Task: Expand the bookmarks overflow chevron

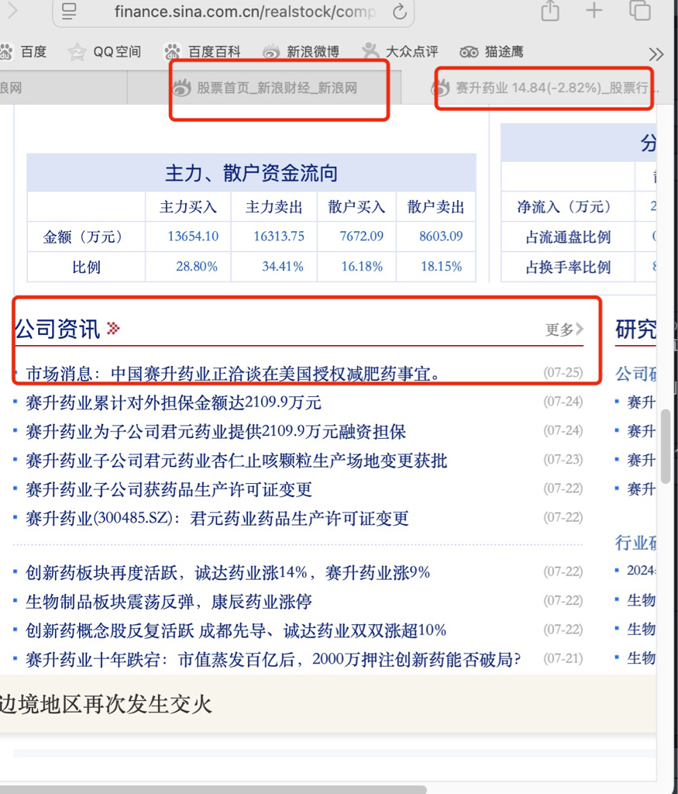Action: pyautogui.click(x=656, y=54)
